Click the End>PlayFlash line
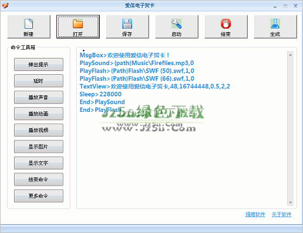 click(100, 110)
